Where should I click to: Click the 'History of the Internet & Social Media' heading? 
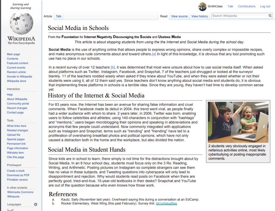click(96, 95)
